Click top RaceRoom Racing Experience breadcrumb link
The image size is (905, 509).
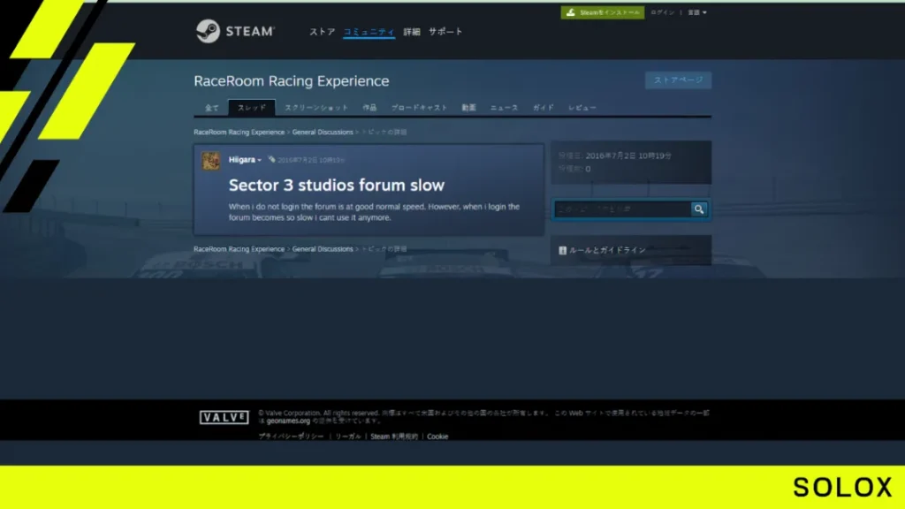239,133
